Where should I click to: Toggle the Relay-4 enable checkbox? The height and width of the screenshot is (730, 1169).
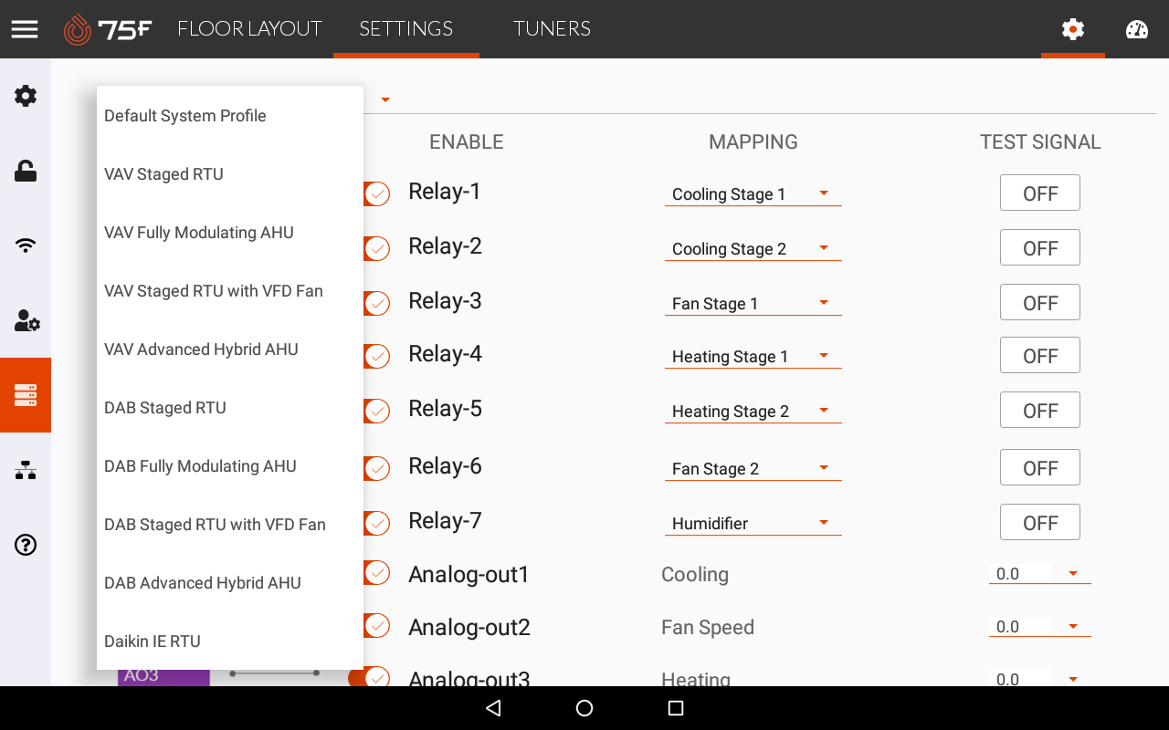point(376,356)
